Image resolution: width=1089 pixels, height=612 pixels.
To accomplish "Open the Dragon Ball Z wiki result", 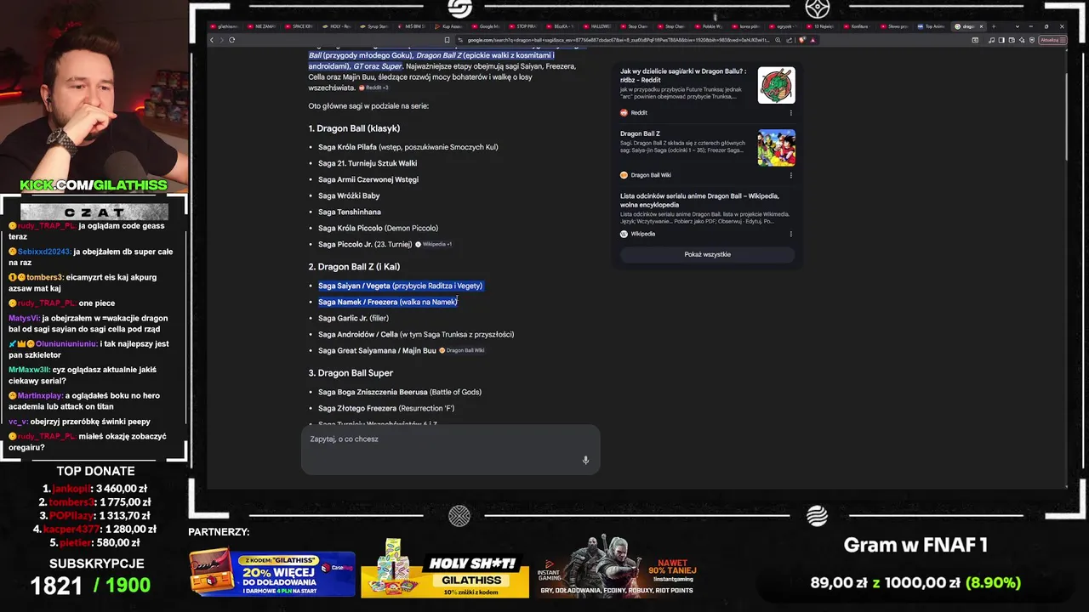I will pyautogui.click(x=640, y=133).
